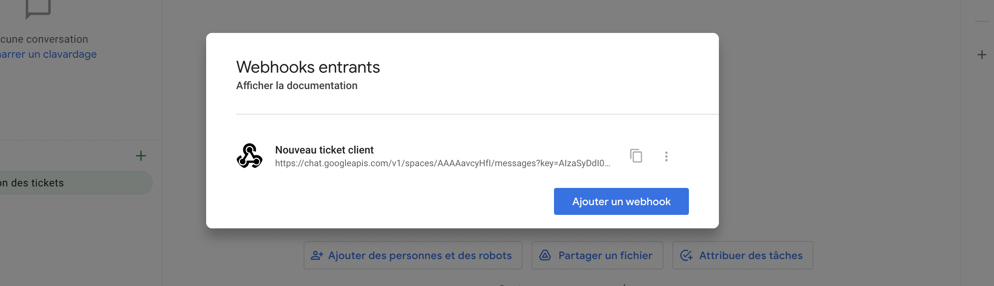Click the green plus icon in the sidebar

click(x=141, y=156)
